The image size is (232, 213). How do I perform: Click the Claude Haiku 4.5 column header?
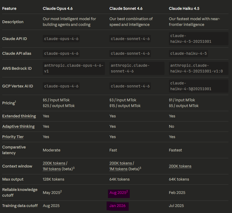click(x=184, y=8)
